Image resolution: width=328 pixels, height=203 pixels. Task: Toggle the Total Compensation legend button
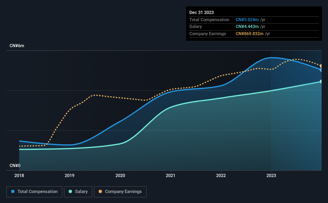pos(34,192)
